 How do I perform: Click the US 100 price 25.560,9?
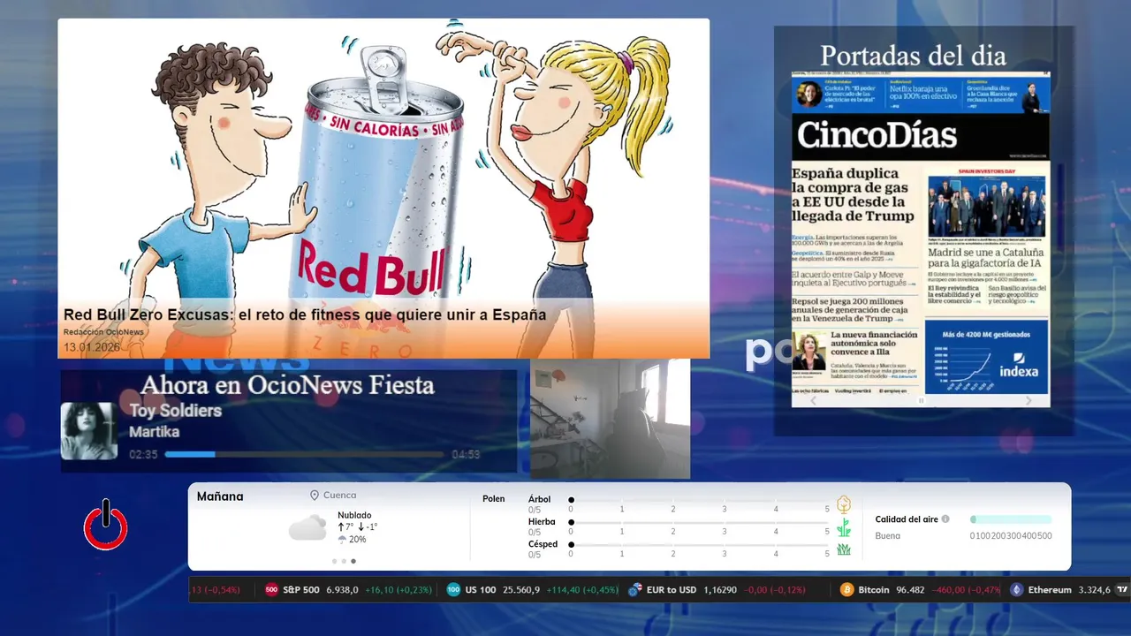click(520, 590)
